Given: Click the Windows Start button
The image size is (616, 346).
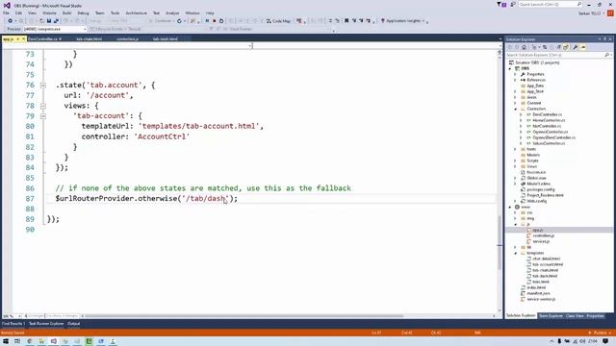Looking at the screenshot, I should 6,341.
